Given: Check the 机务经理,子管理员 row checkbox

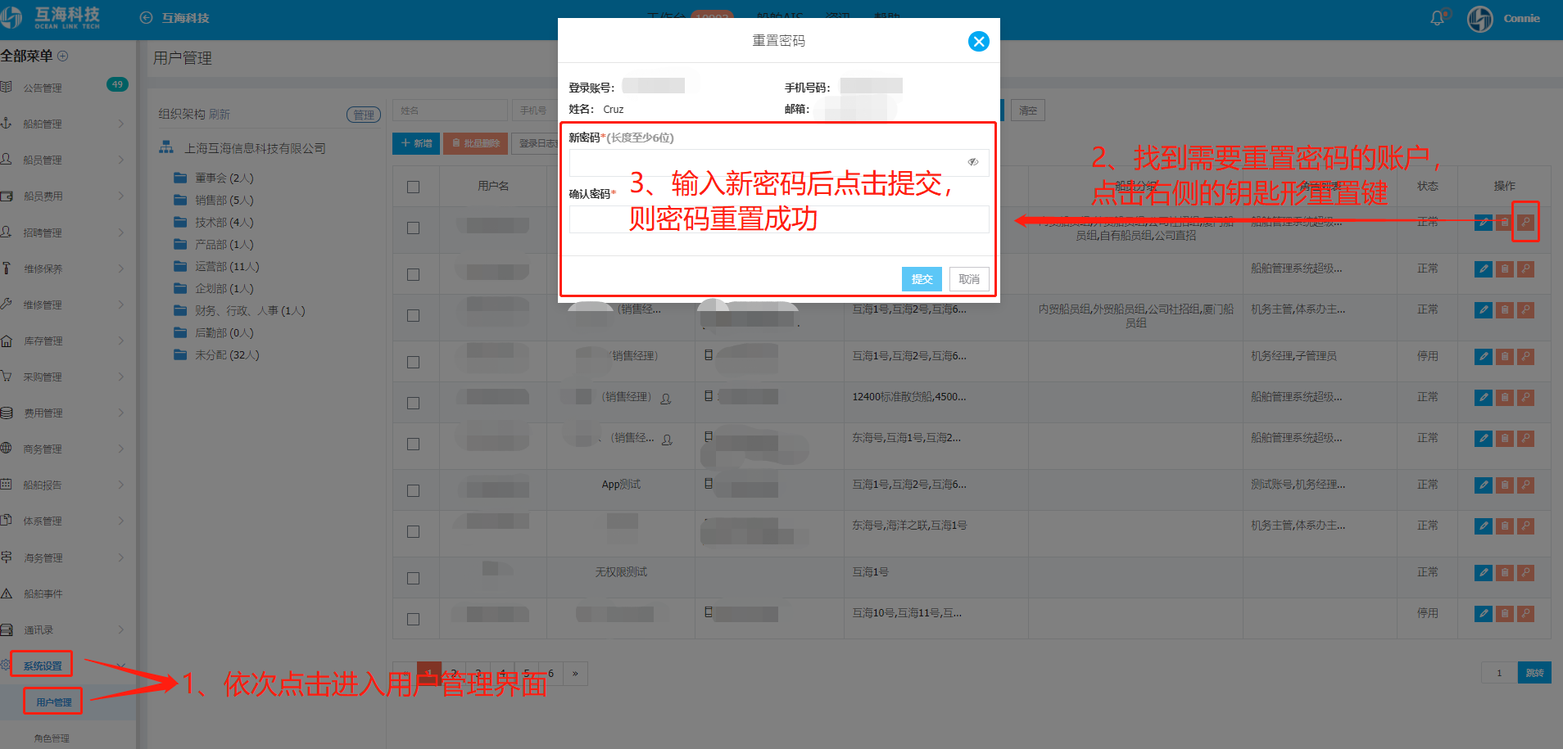Looking at the screenshot, I should (x=414, y=362).
